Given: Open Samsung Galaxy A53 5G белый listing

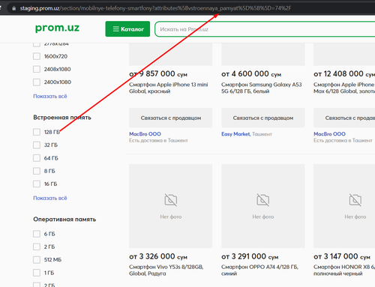Looking at the screenshot, I should click(262, 88).
